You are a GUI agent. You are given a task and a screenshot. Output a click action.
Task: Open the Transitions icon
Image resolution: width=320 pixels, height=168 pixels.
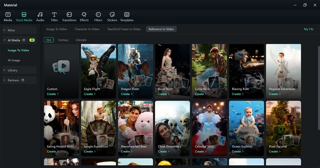(69, 14)
